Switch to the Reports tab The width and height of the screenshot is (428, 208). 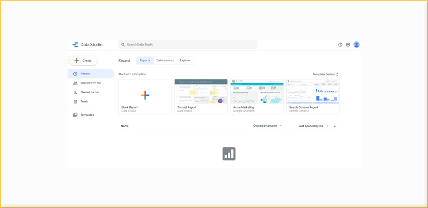point(145,60)
